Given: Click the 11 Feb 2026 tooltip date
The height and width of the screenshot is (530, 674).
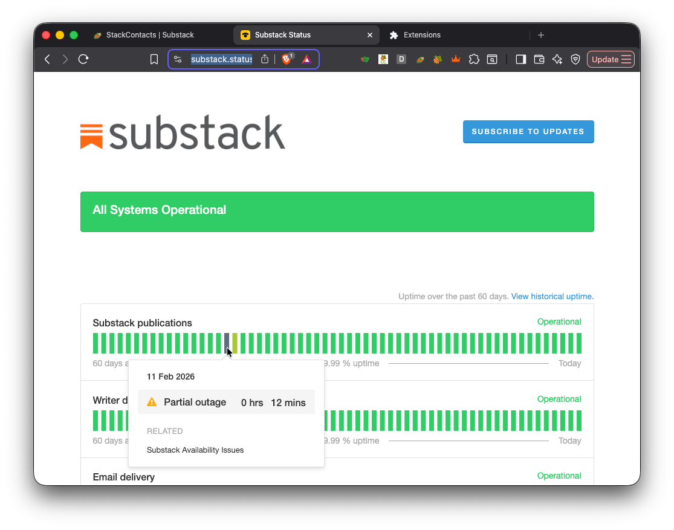Looking at the screenshot, I should tap(170, 376).
